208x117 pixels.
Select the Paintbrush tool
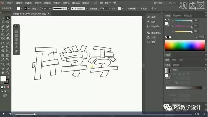pyautogui.click(x=7, y=34)
